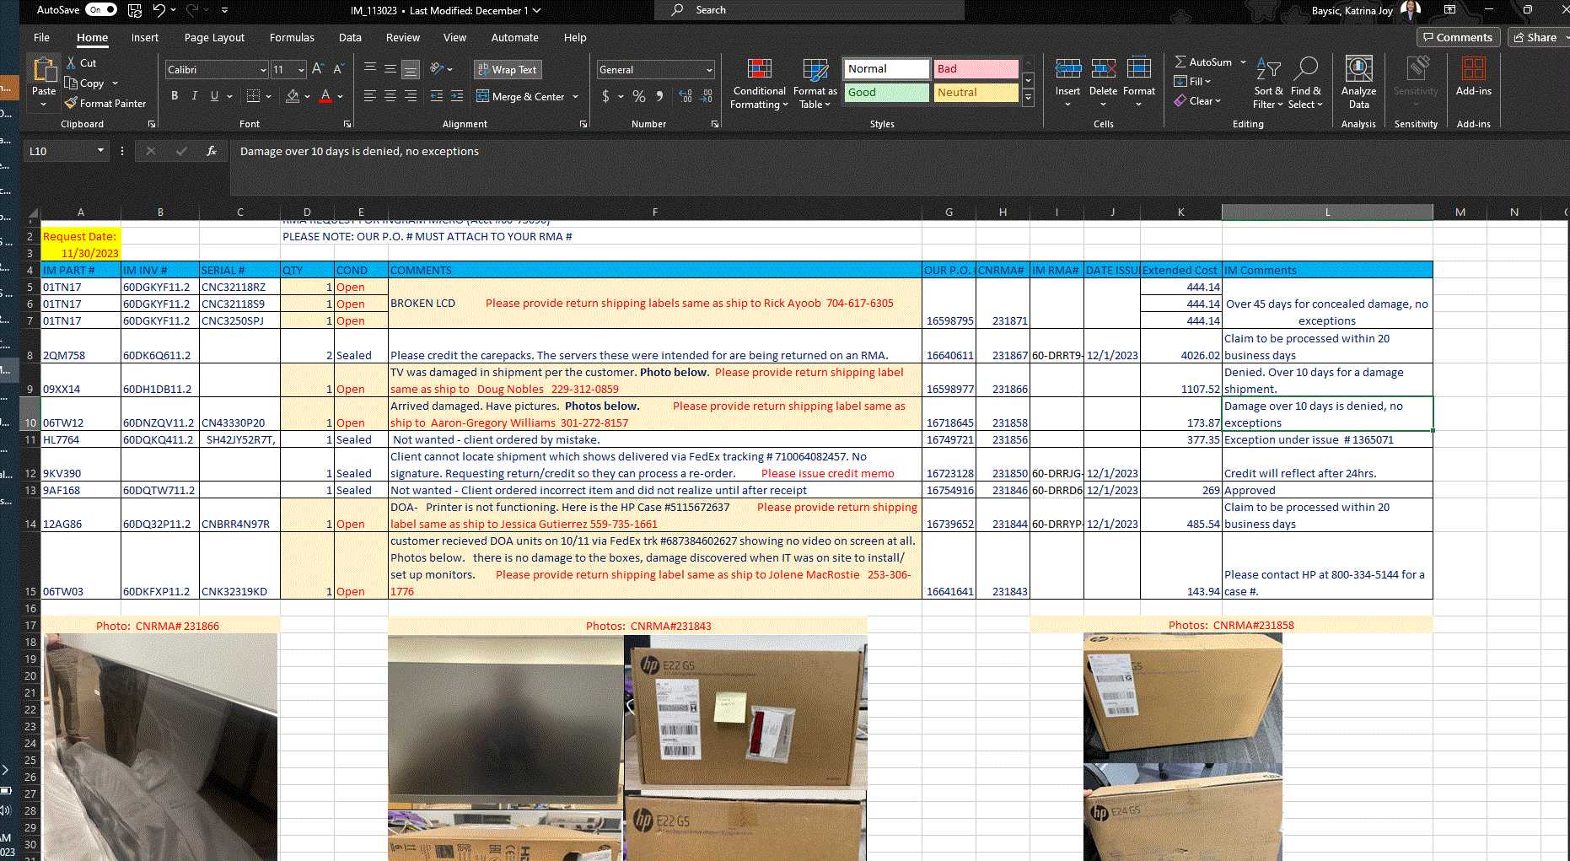Viewport: 1570px width, 861px height.
Task: Apply the Neutral cell style
Action: click(x=976, y=93)
